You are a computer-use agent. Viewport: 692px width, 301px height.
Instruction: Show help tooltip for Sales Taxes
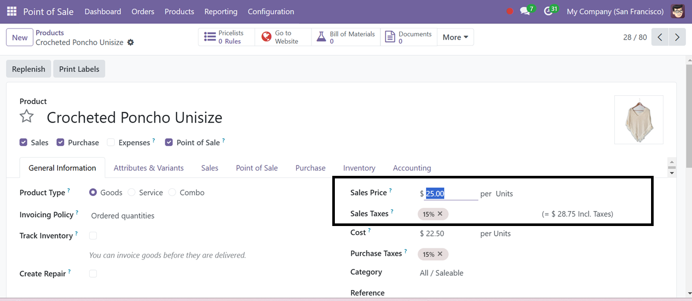coord(392,212)
